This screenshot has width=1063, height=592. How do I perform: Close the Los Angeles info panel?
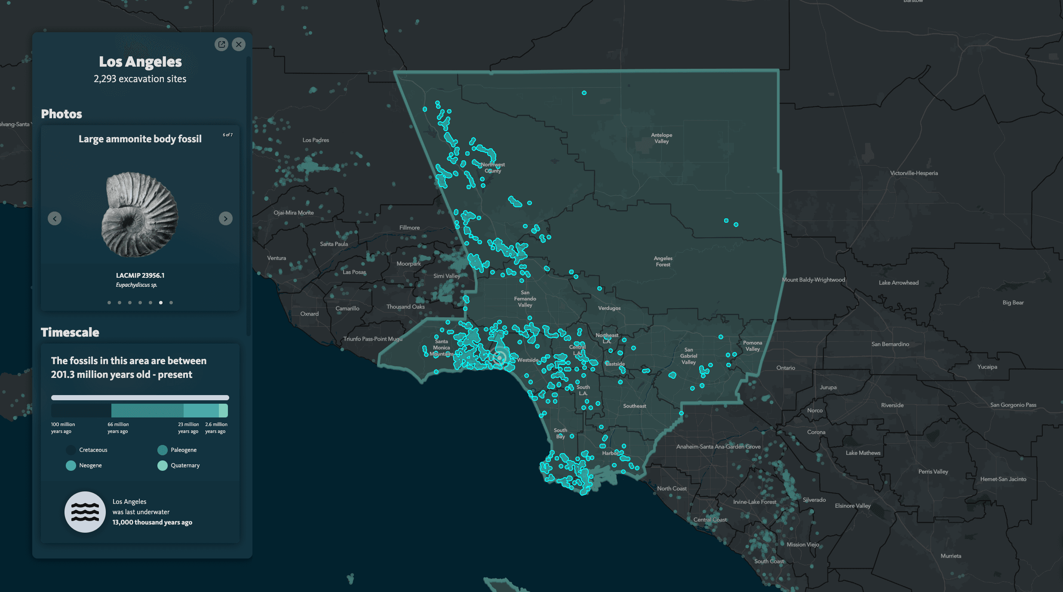239,44
